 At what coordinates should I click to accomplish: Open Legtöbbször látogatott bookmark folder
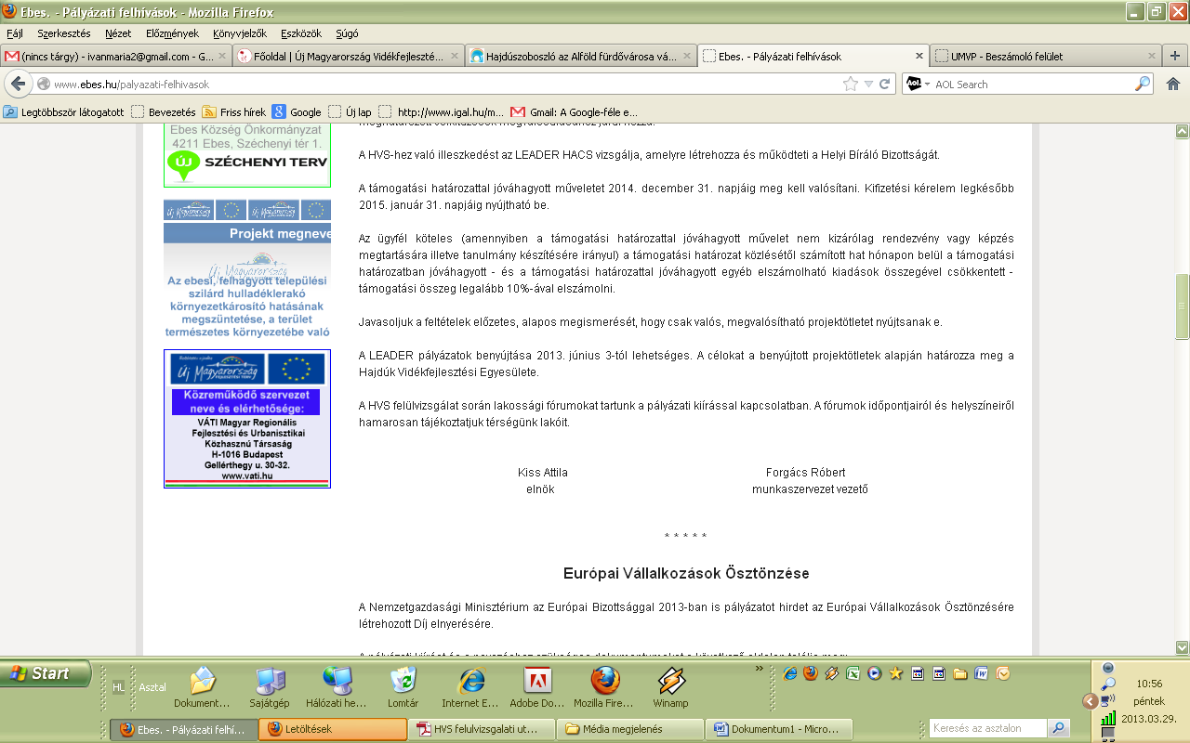point(63,112)
